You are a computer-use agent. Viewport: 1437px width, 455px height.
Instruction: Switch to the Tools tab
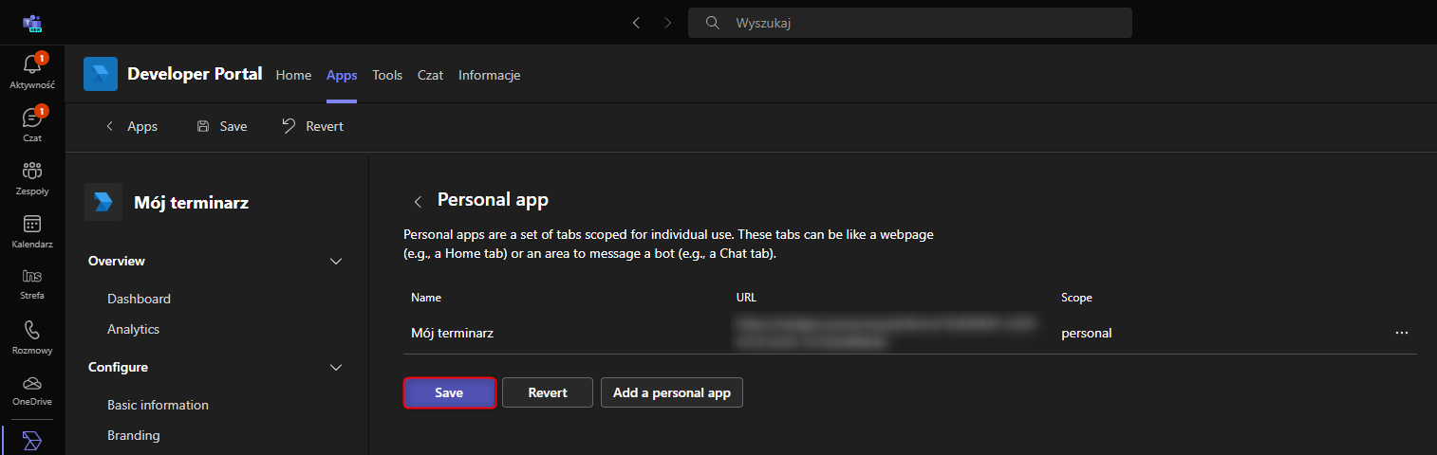click(x=387, y=75)
